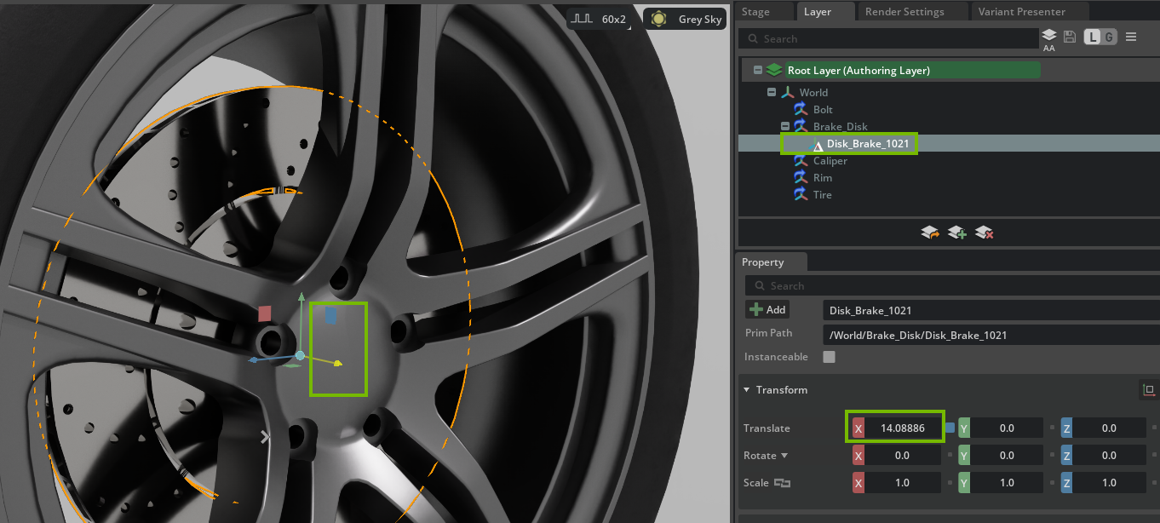The image size is (1160, 523).
Task: Click the layer stack AA icon
Action: click(1049, 39)
